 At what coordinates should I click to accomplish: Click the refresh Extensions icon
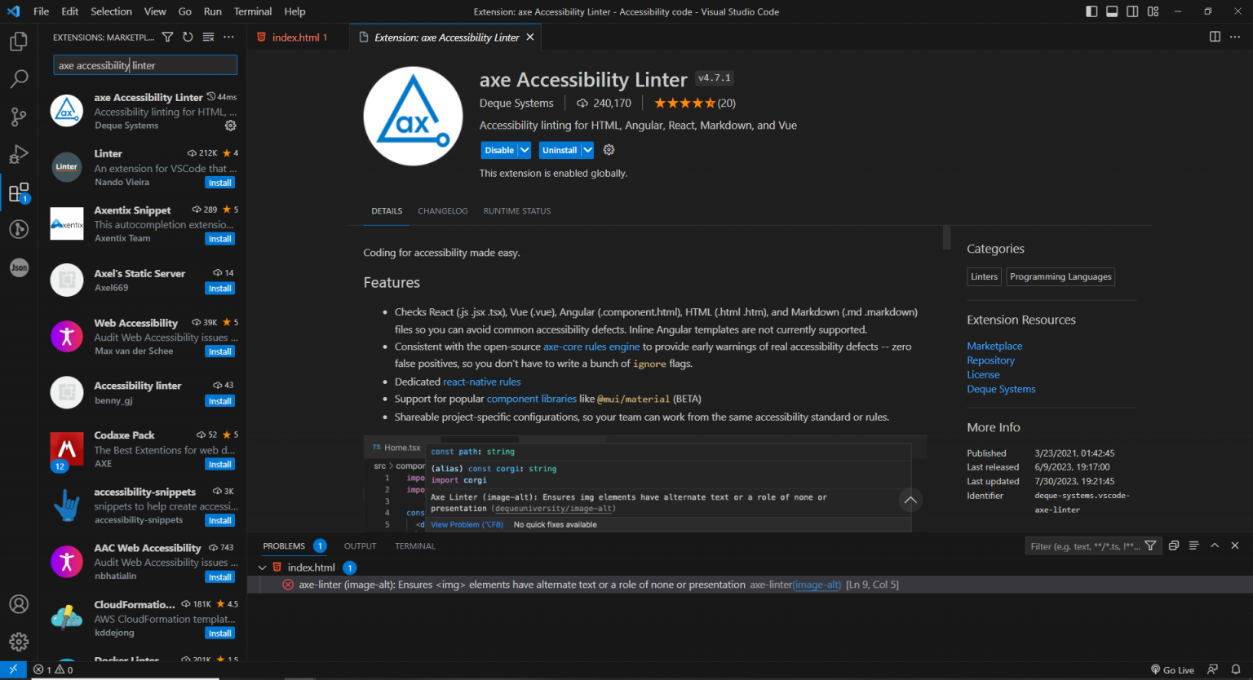click(x=188, y=37)
